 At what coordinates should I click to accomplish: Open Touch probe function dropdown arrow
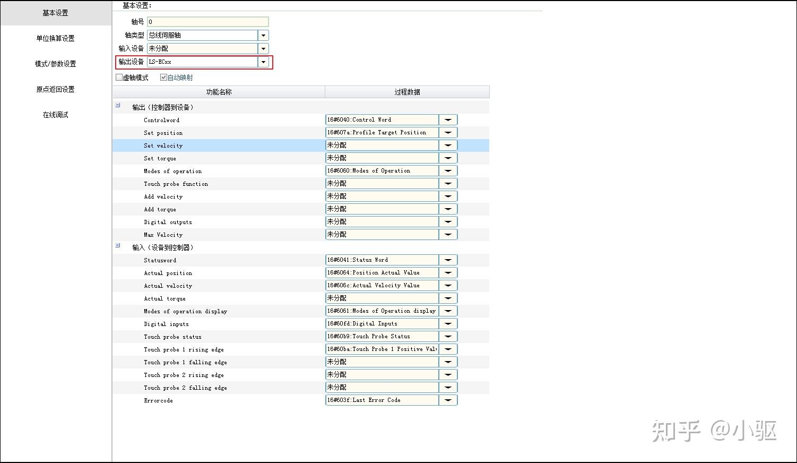pos(448,184)
